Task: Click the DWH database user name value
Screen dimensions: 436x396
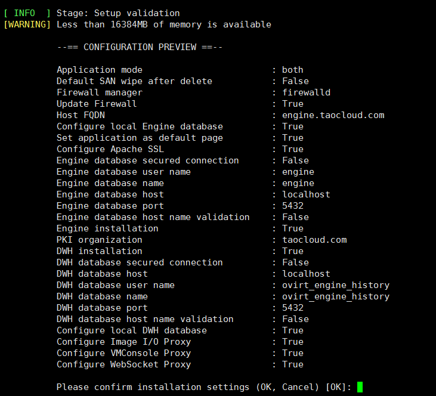Action: pos(336,285)
